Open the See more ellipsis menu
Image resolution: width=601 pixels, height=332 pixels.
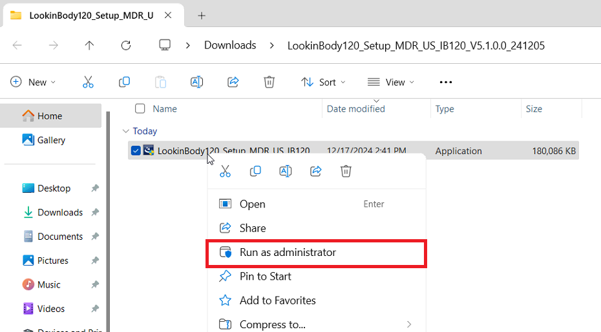(446, 82)
